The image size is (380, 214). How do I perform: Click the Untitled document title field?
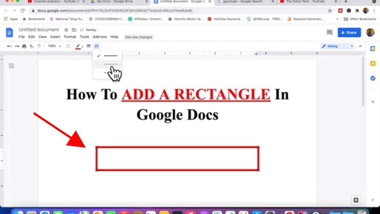(x=39, y=30)
